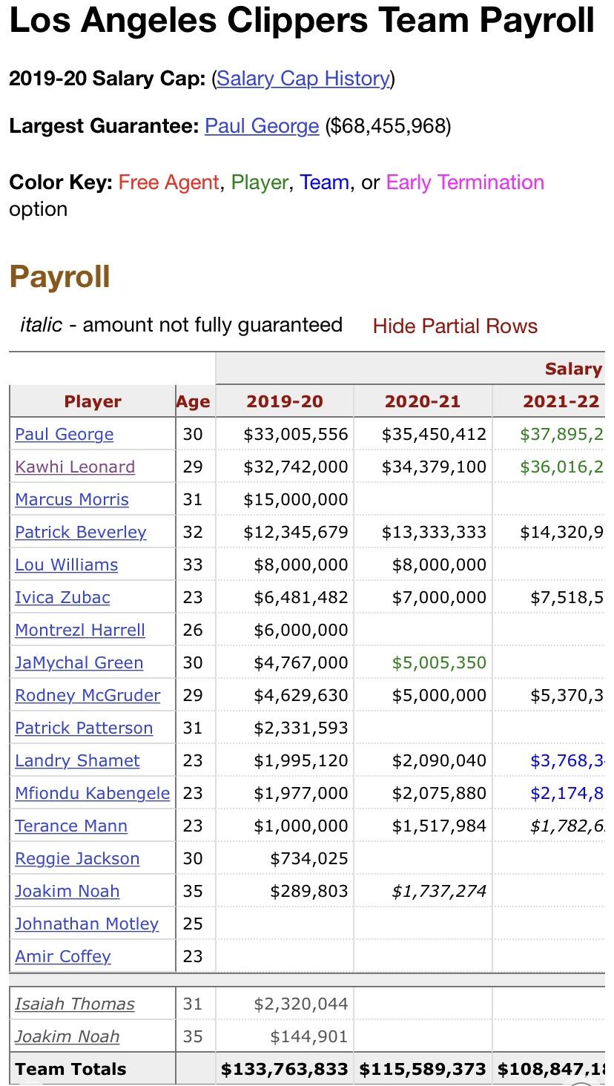Open Marcus Morris player page
This screenshot has height=1086, width=614.
pos(72,499)
